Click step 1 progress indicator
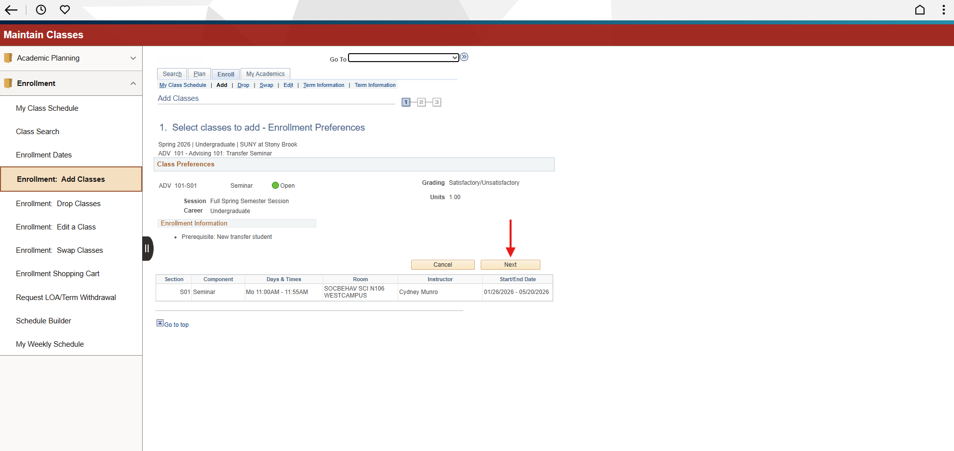 pos(406,102)
